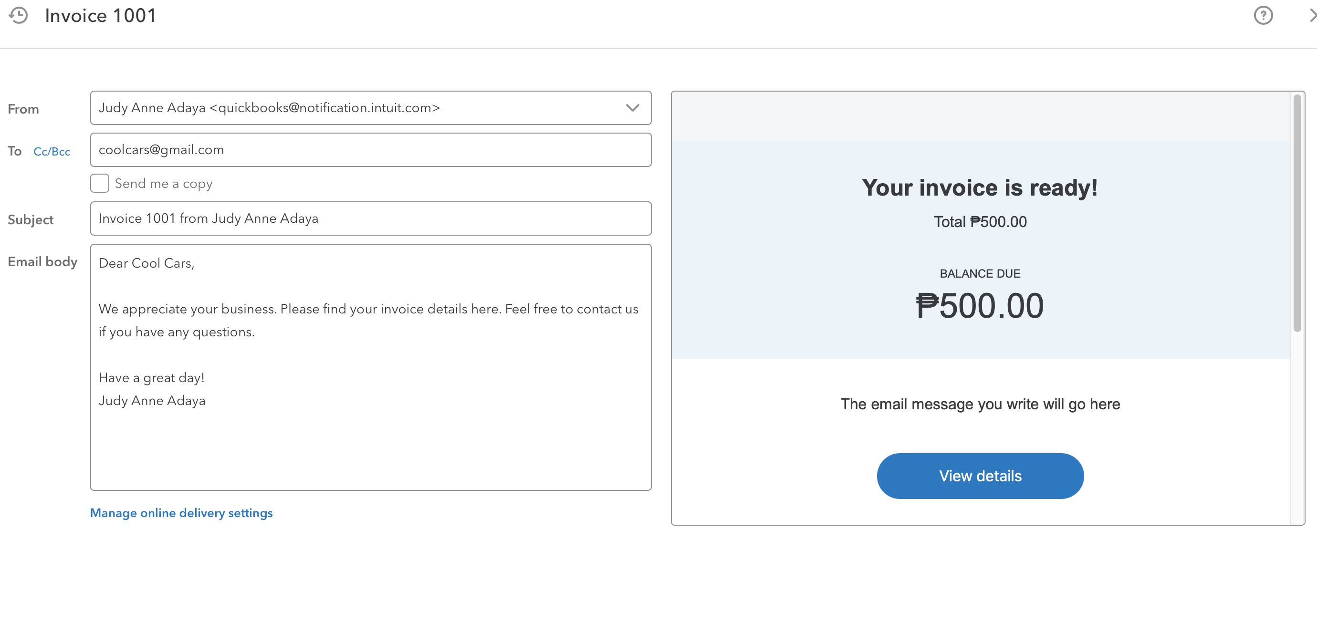Enable the Send me a copy checkbox
The width and height of the screenshot is (1317, 644).
pos(100,183)
